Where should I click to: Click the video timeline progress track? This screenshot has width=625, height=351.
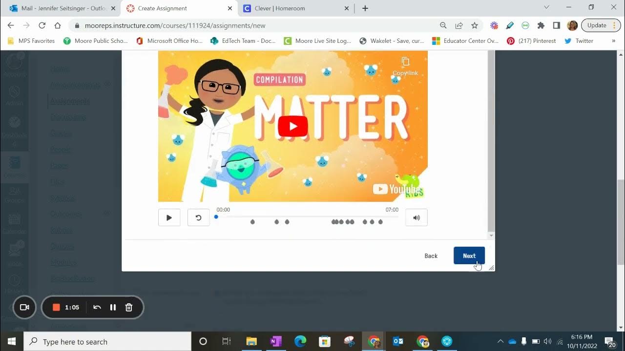click(307, 217)
